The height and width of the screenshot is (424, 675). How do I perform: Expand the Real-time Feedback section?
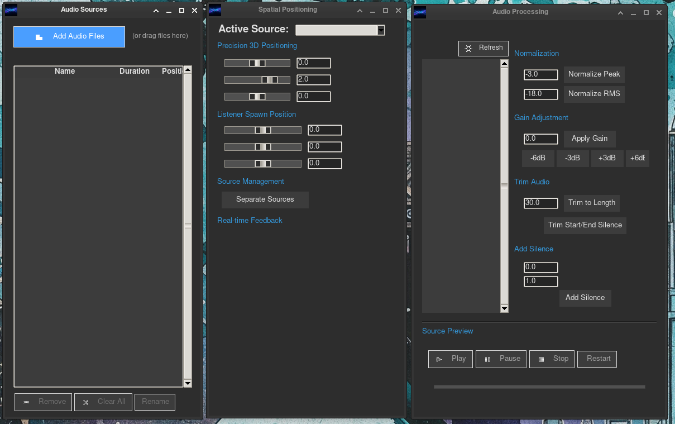coord(250,220)
